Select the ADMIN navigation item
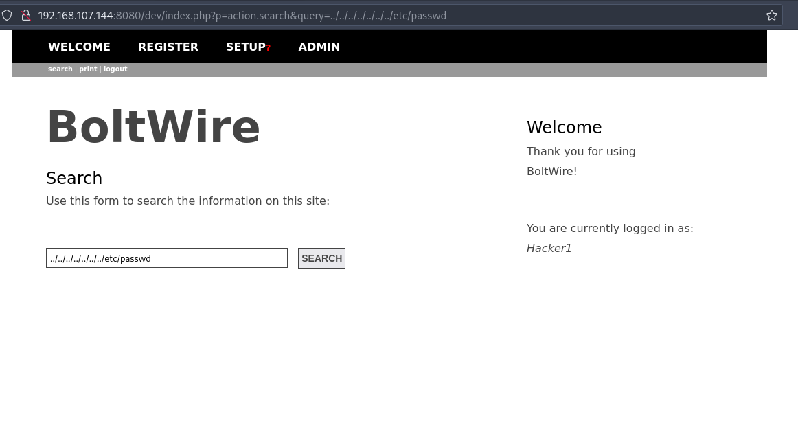The width and height of the screenshot is (798, 421). (x=319, y=47)
